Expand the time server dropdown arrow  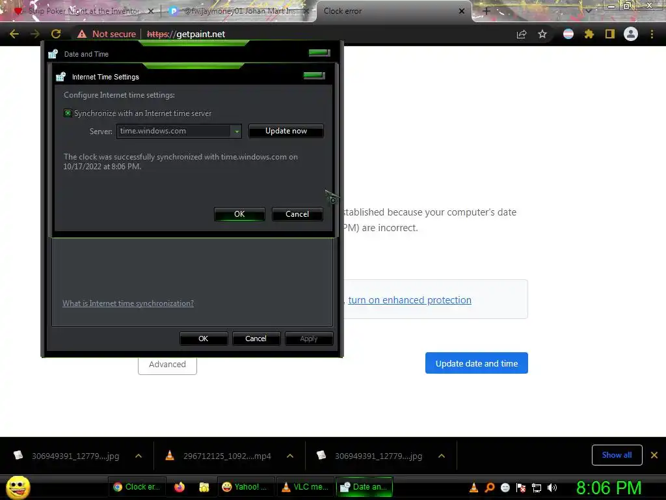237,132
